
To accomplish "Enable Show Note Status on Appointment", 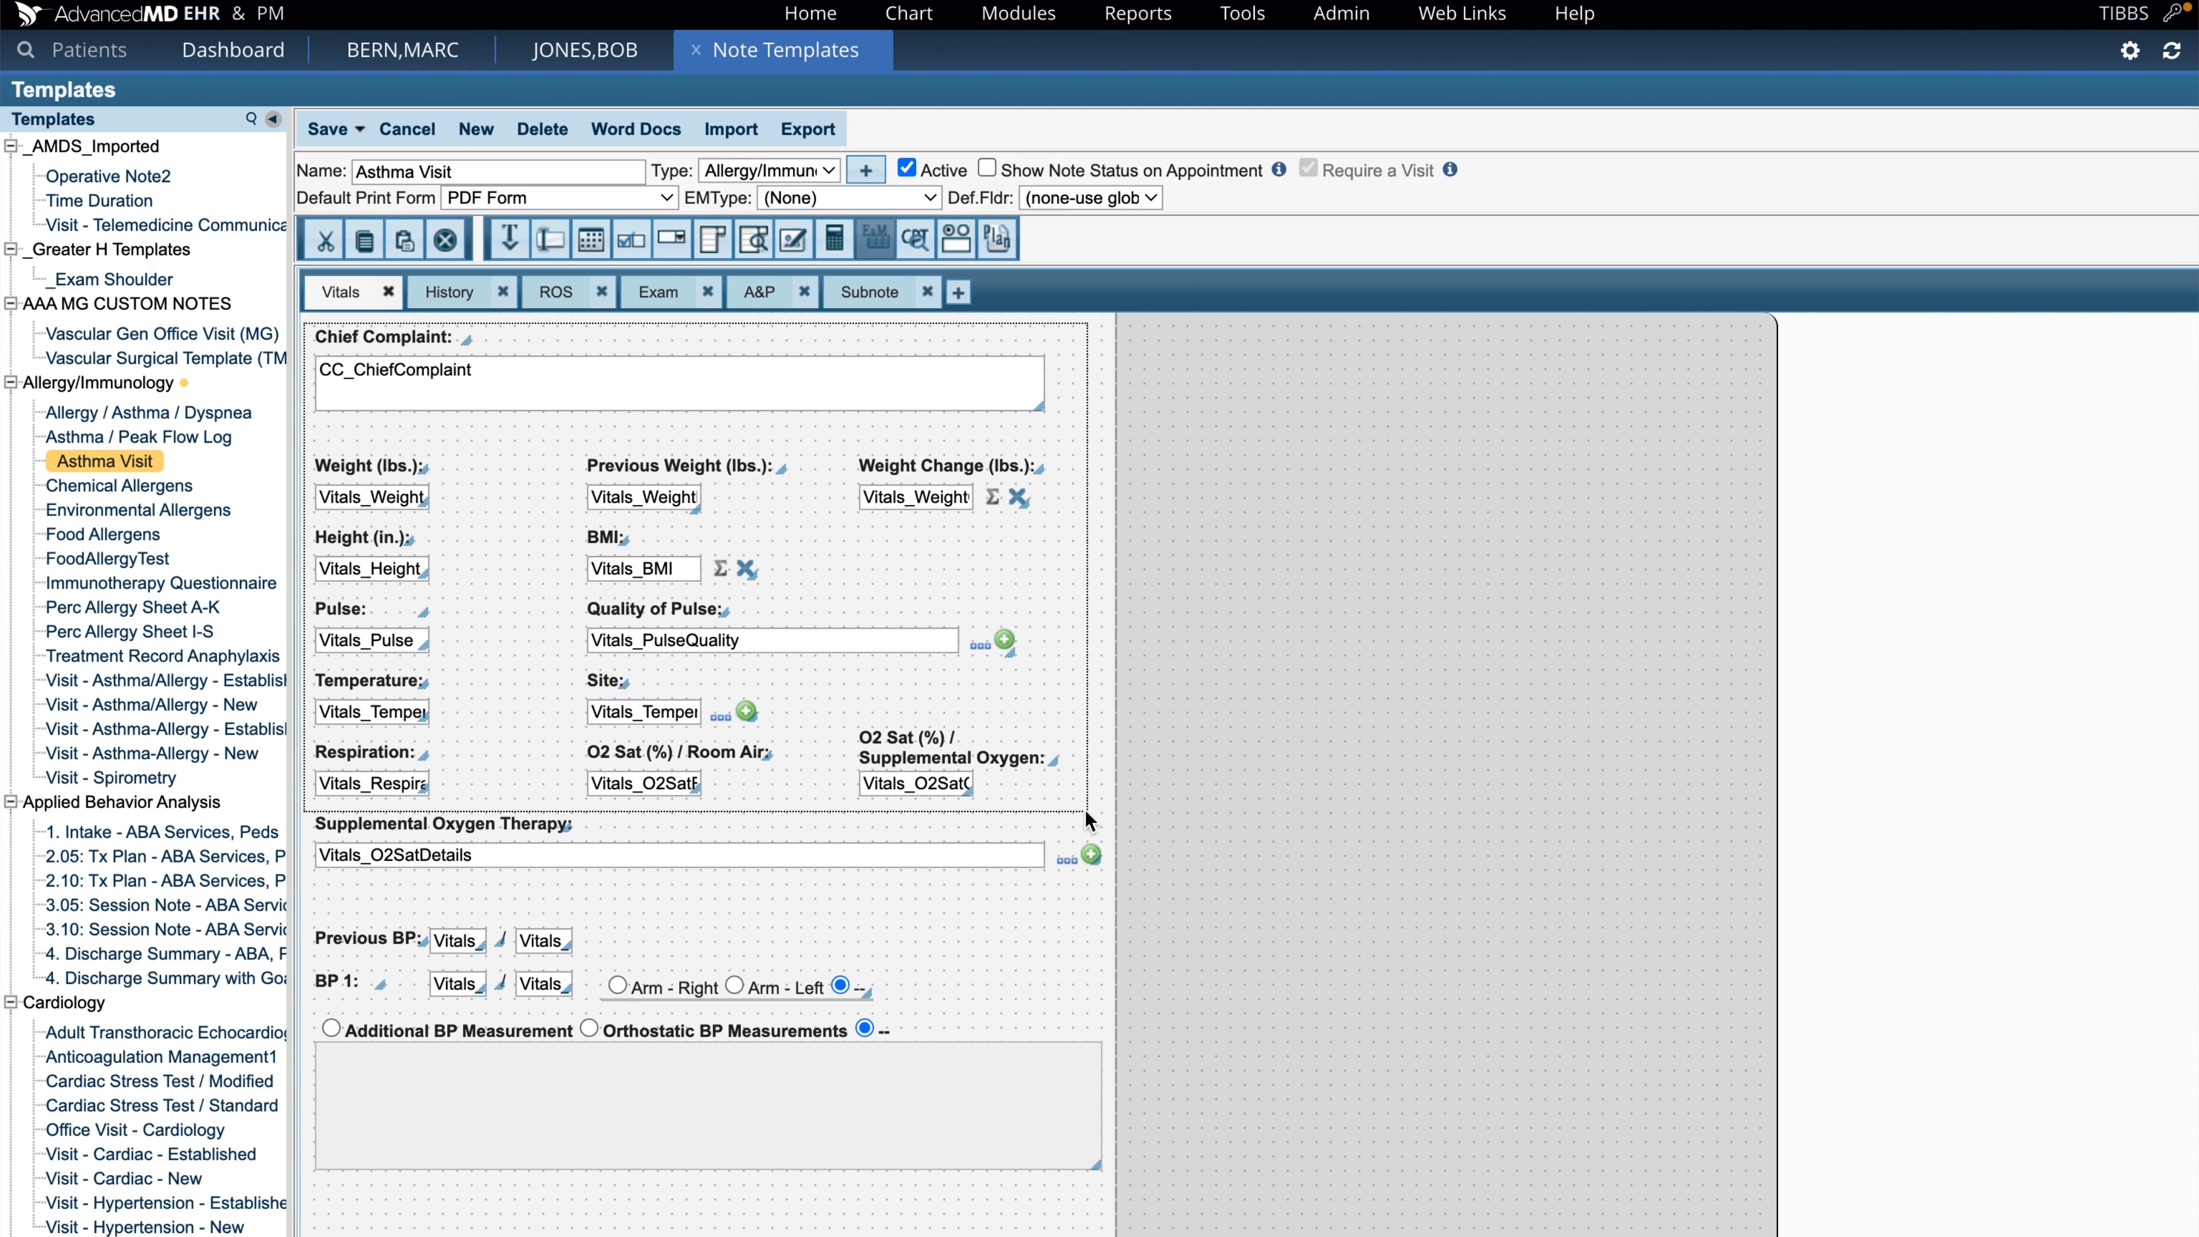I will (x=987, y=168).
